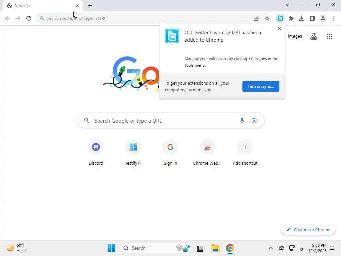The width and height of the screenshot is (341, 256).
Task: Click Customize Chrome button
Action: 308,230
